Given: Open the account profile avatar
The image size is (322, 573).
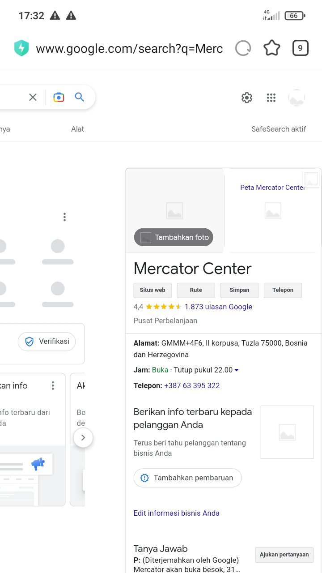Looking at the screenshot, I should [x=297, y=98].
